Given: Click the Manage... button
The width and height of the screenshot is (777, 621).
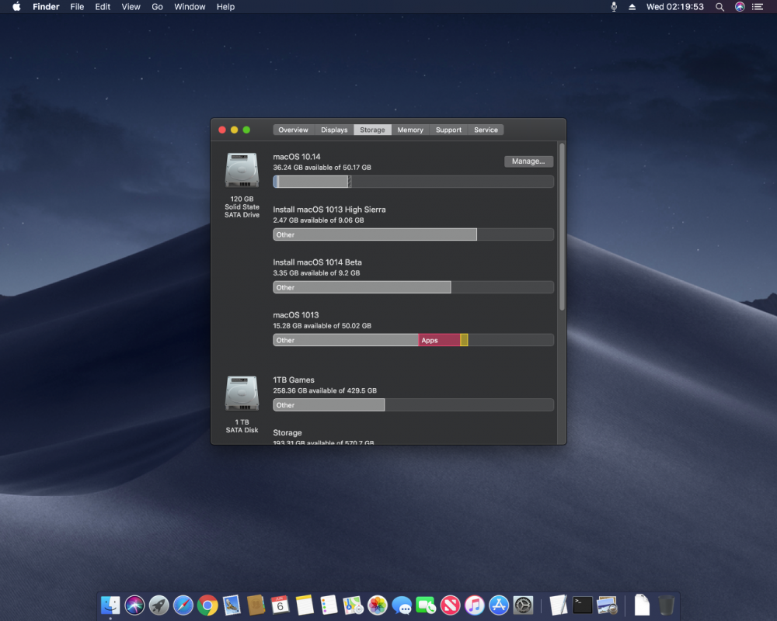Looking at the screenshot, I should coord(528,161).
